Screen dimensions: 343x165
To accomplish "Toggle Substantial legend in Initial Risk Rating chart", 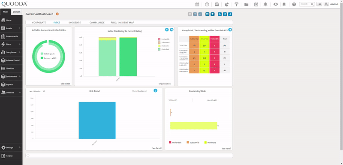I will (164, 42).
